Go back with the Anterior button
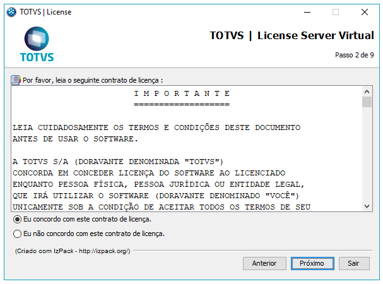This screenshot has width=383, height=284. pos(264,263)
